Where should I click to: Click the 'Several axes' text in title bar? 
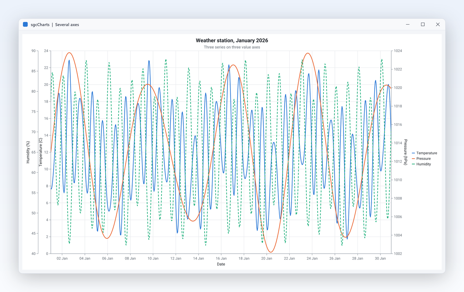click(x=67, y=25)
